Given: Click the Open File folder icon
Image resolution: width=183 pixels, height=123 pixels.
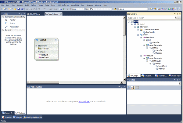Looking at the screenshot, I should click(15, 9).
